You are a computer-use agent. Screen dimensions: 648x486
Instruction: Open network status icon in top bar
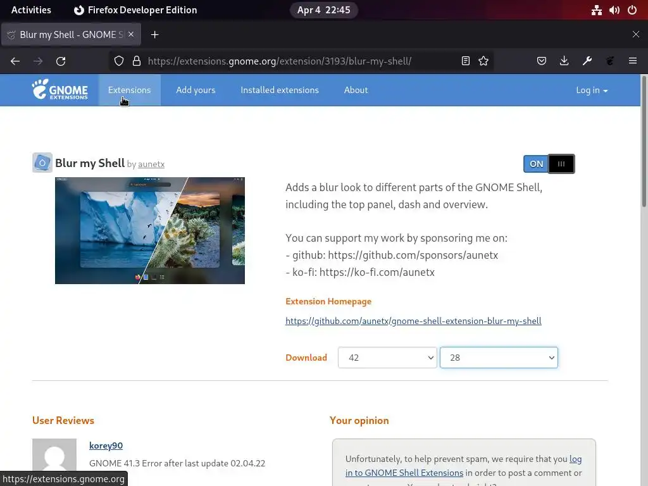coord(596,10)
